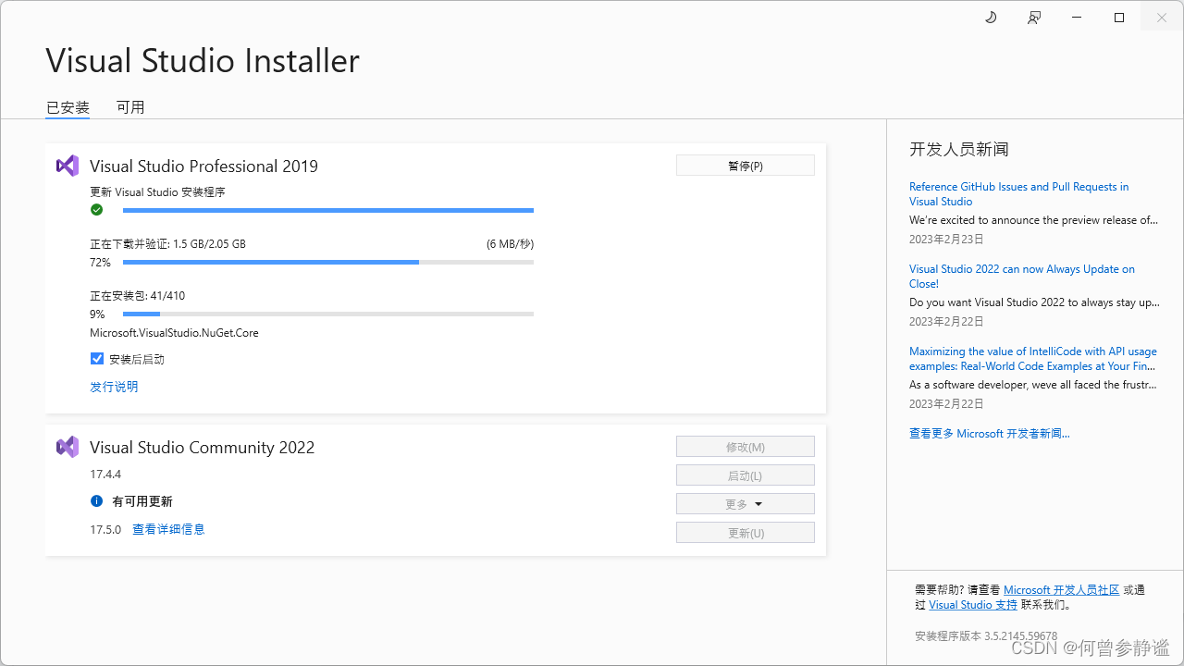Click the 正在安装包: 41/410 text

pyautogui.click(x=137, y=296)
